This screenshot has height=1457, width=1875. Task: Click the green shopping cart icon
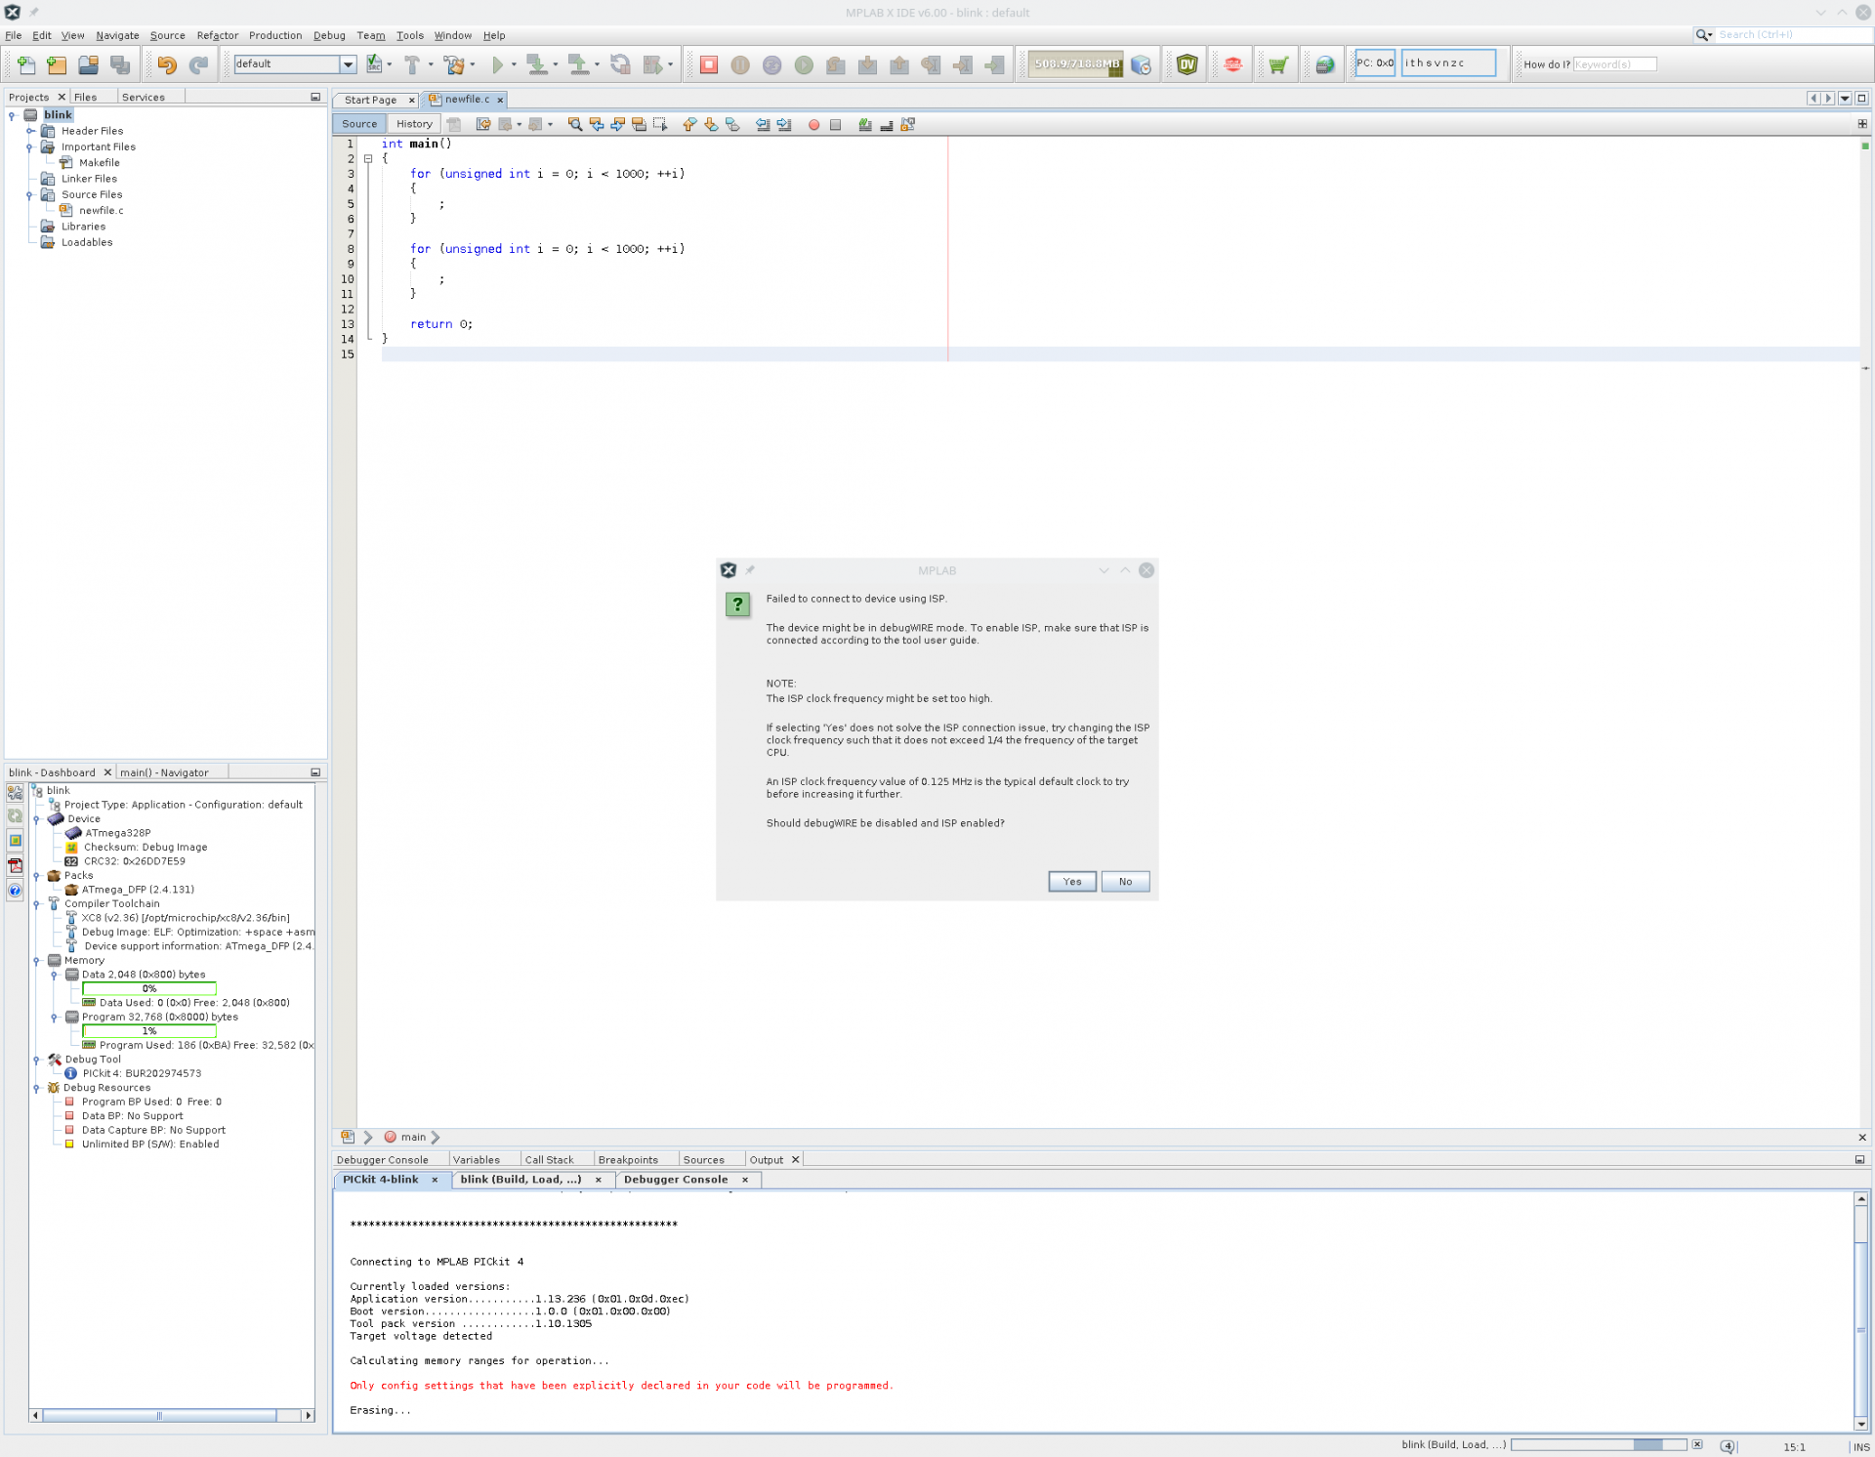click(1277, 64)
